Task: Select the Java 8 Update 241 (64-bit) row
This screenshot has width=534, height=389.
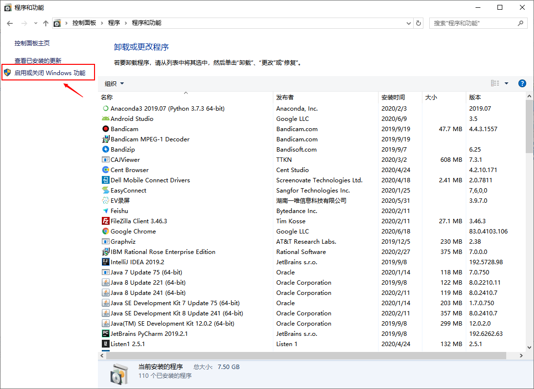Action: [312, 292]
